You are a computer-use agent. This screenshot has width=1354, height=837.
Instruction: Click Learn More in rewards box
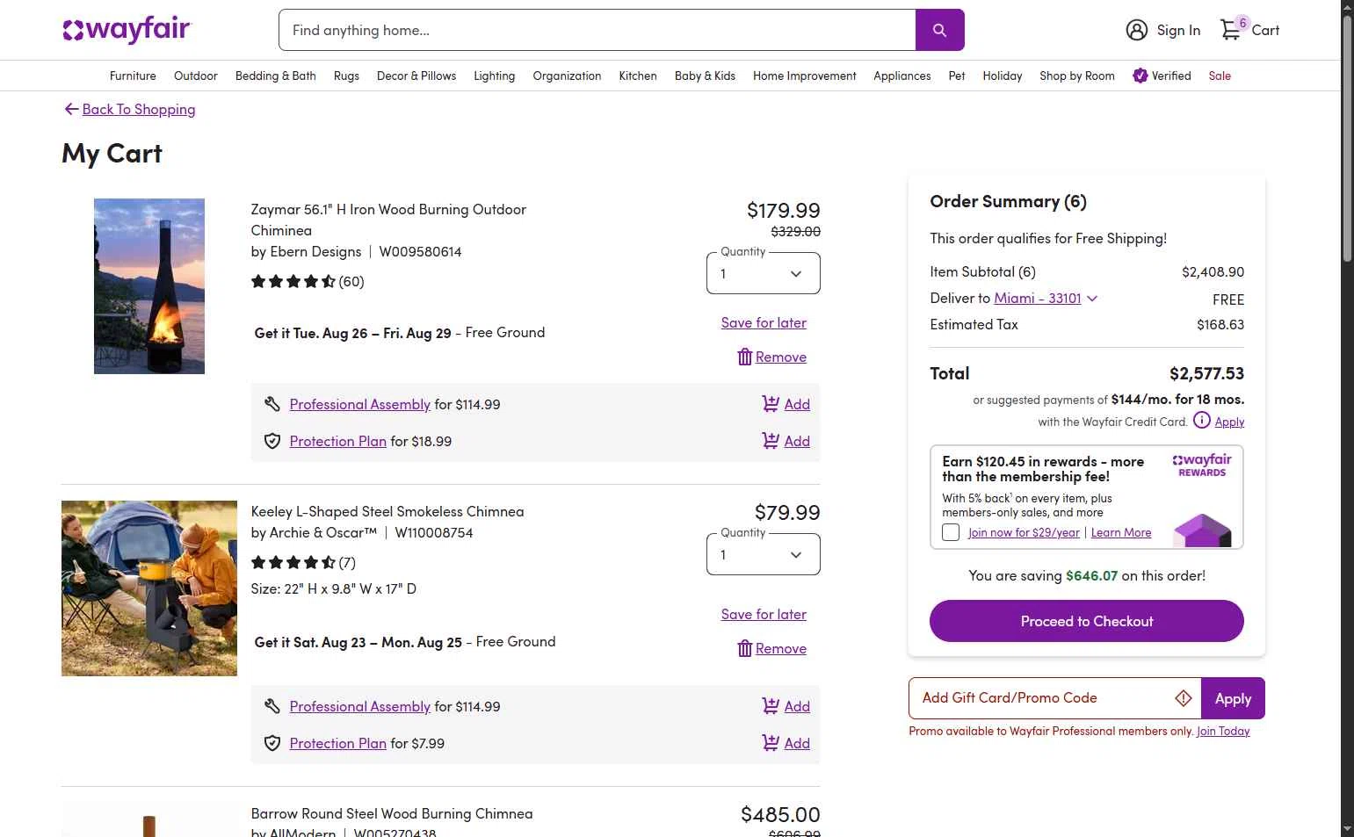(x=1120, y=532)
